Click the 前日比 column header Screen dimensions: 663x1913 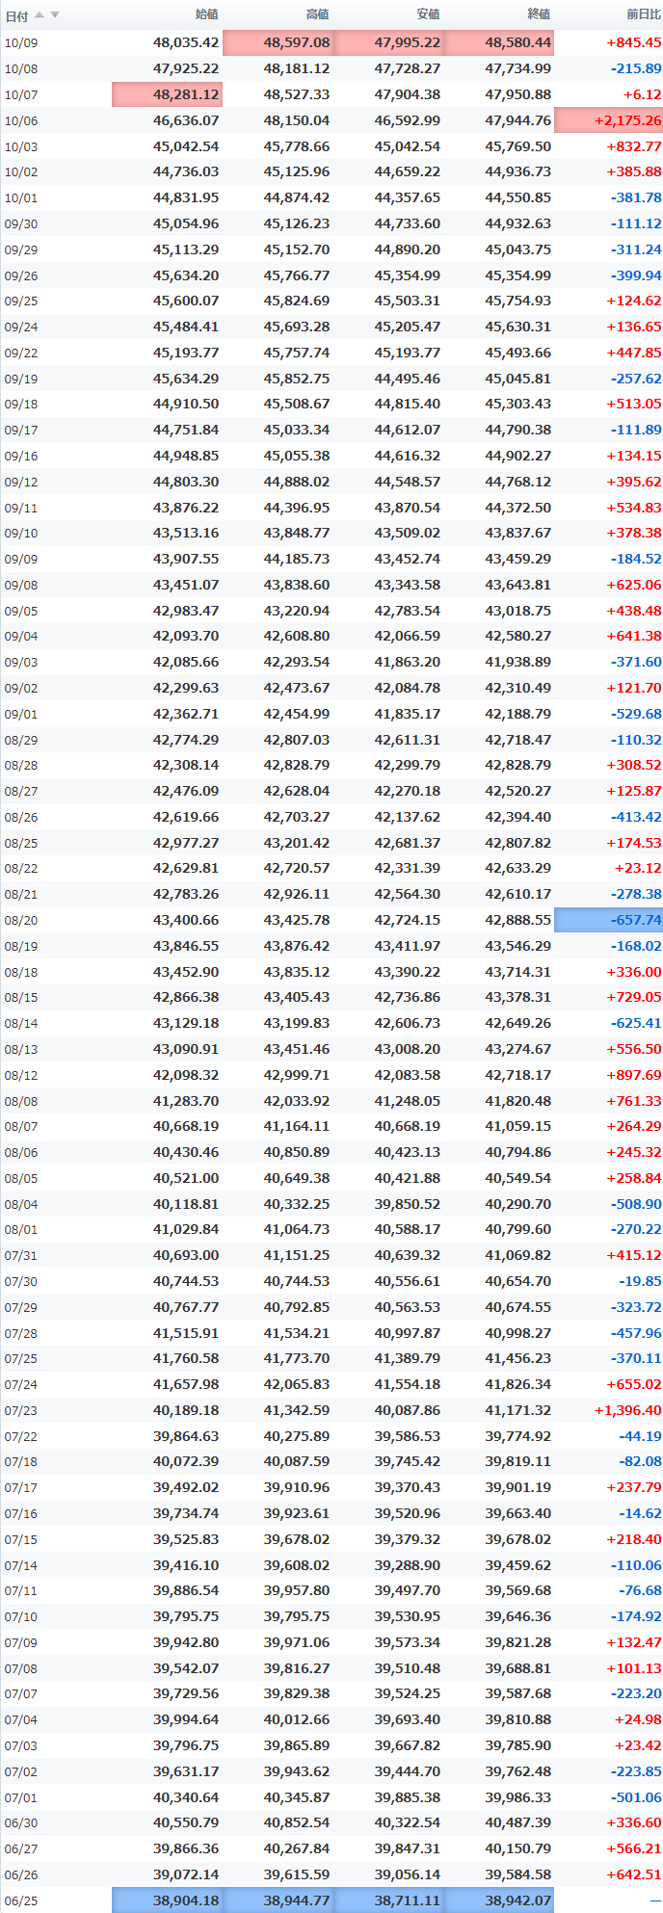point(644,14)
